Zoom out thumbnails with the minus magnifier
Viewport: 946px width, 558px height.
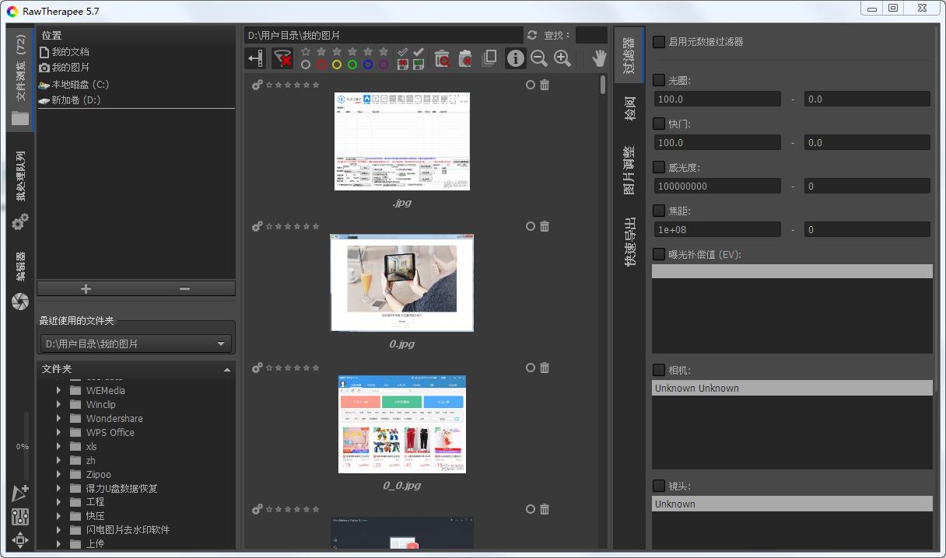click(x=538, y=58)
